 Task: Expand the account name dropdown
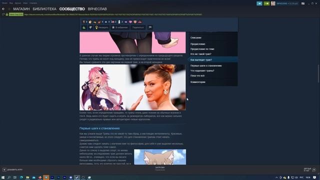tap(287, 3)
